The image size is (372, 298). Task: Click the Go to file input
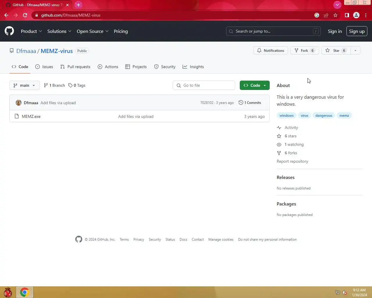click(x=204, y=85)
